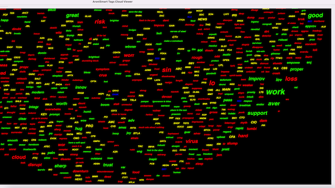This screenshot has width=335, height=188.
Task: Click the red 'downturn' tag
Action: pyautogui.click(x=80, y=171)
